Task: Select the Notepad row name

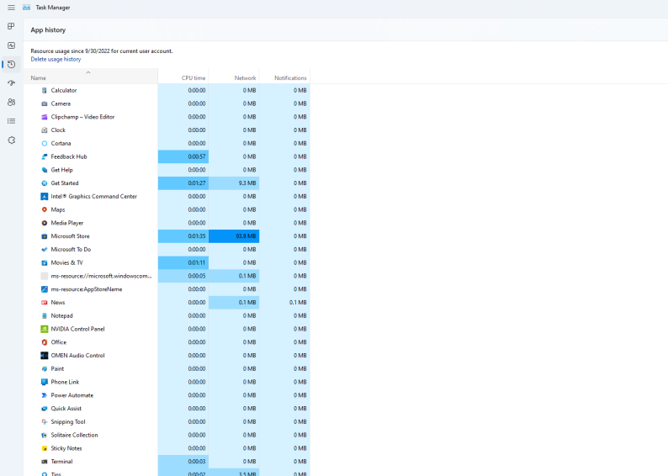Action: (x=61, y=315)
